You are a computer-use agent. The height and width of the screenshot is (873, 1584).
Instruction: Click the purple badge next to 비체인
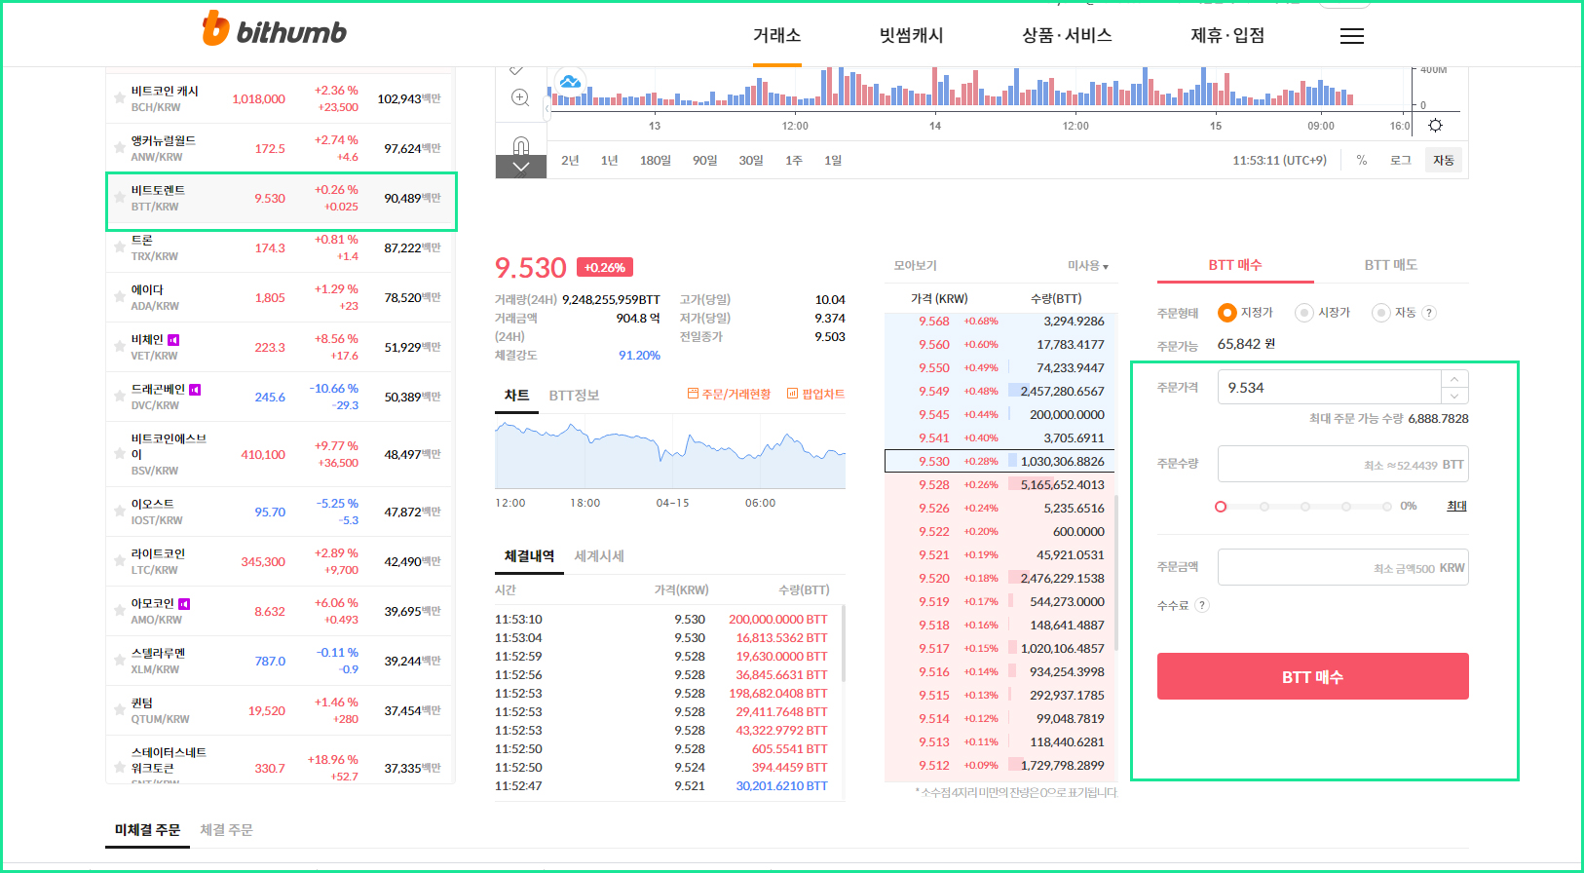click(x=173, y=340)
